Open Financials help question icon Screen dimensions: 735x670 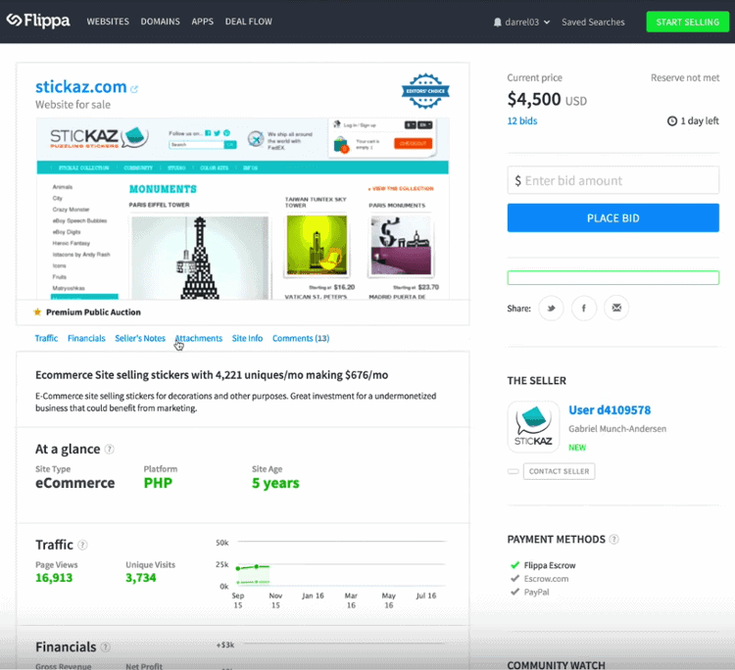[x=106, y=647]
